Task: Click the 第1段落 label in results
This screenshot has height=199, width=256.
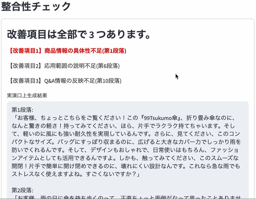Action: 22,110
